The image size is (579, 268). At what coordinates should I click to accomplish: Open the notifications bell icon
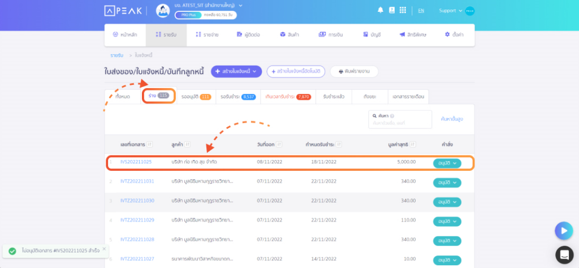[x=381, y=10]
